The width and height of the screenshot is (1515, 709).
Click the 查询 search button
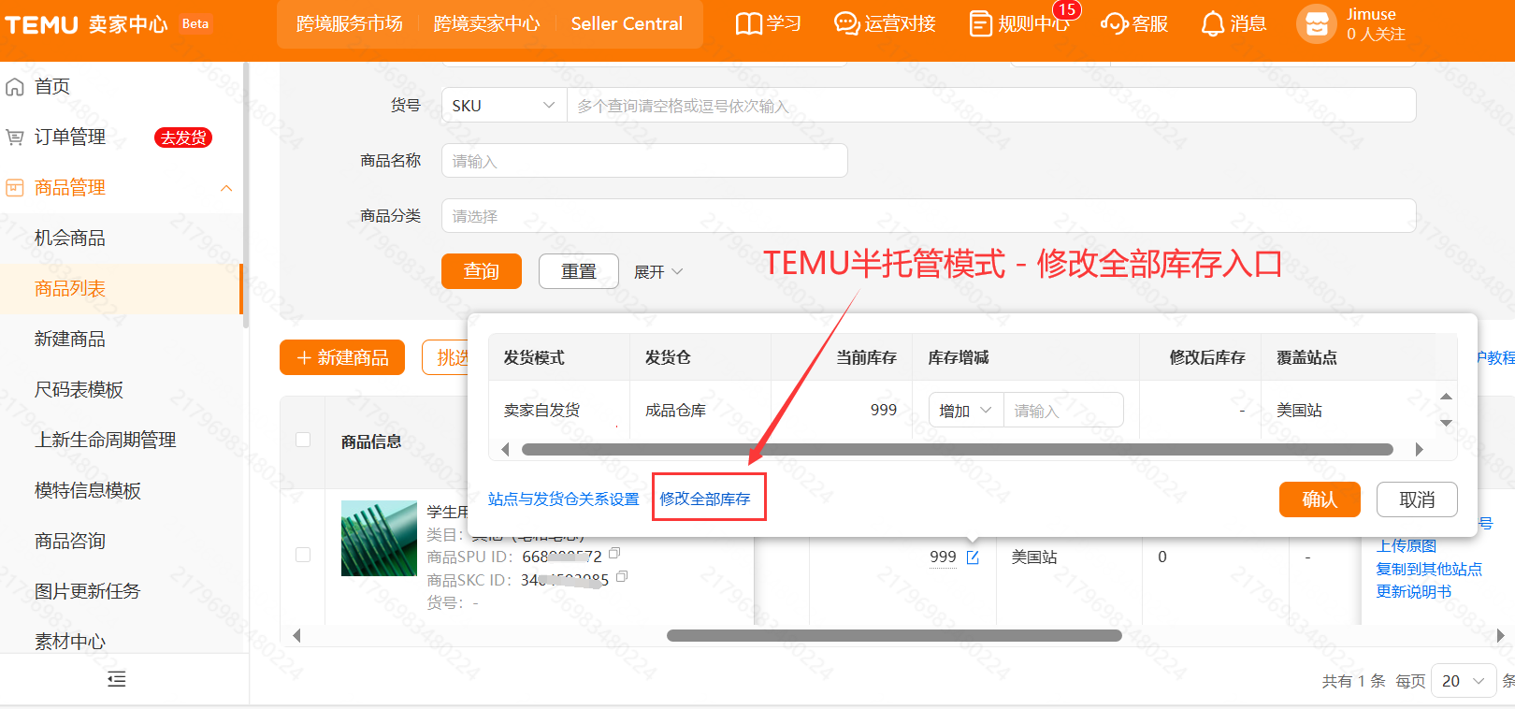pos(482,271)
